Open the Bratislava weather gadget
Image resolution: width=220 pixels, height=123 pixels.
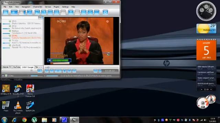(206, 28)
